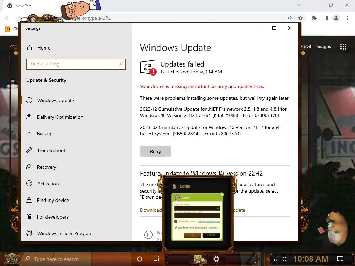Screen dimensions: 355x266
Task: Click the PH bookmark icon in bookmarks bar
Action: coord(8,29)
